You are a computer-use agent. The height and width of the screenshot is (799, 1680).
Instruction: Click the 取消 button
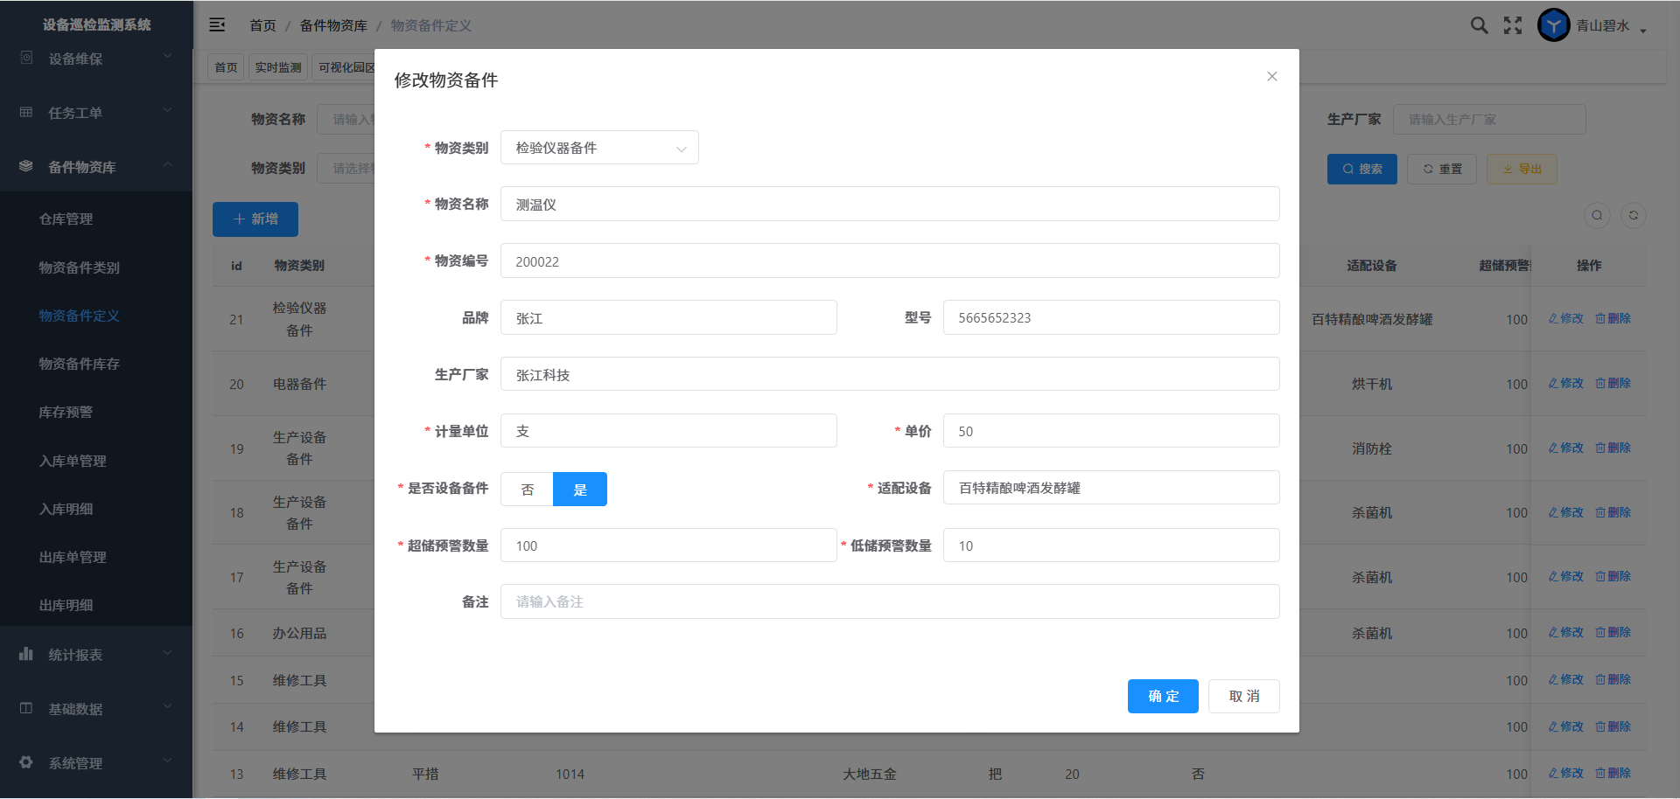tap(1243, 697)
